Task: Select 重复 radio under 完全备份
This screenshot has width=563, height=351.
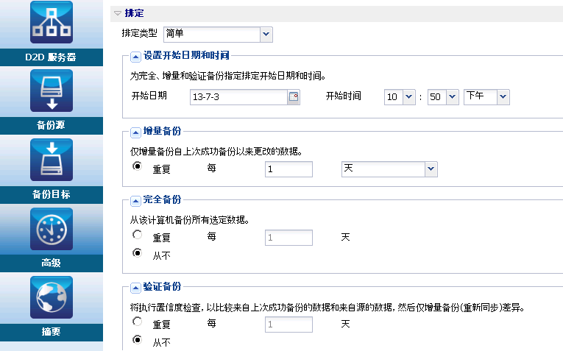Action: click(x=137, y=235)
